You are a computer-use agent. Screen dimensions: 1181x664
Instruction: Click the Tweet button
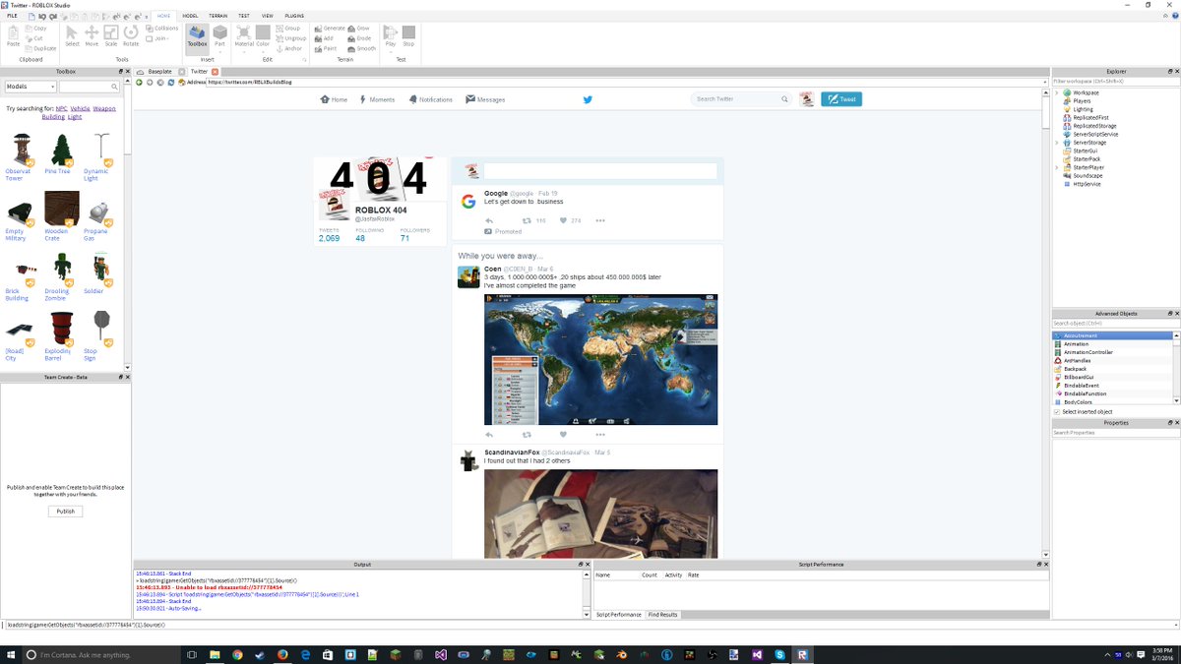(x=841, y=99)
